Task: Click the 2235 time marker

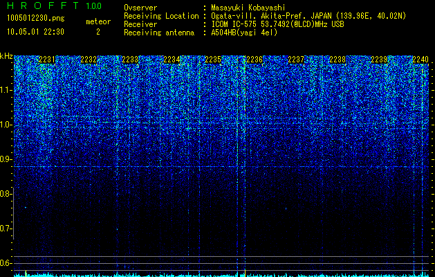Action: pos(213,60)
